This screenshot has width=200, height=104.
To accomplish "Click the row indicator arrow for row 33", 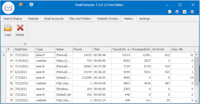I will pos(4,55).
